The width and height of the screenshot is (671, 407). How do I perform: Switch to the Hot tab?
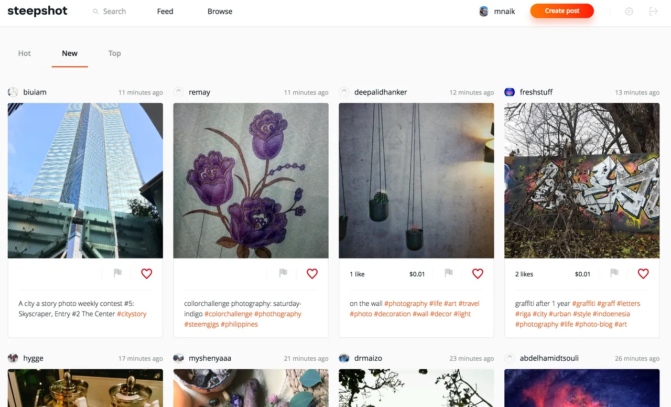(x=25, y=53)
